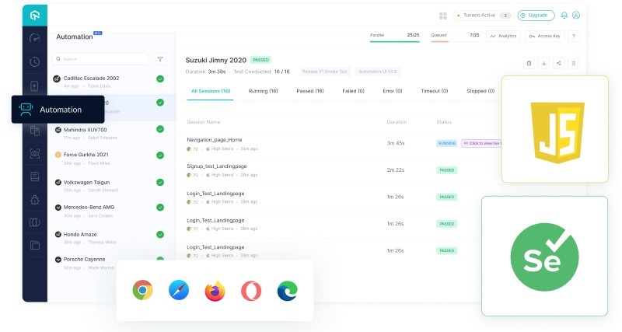Image resolution: width=622 pixels, height=332 pixels.
Task: Click the Safari browser icon
Action: (179, 290)
